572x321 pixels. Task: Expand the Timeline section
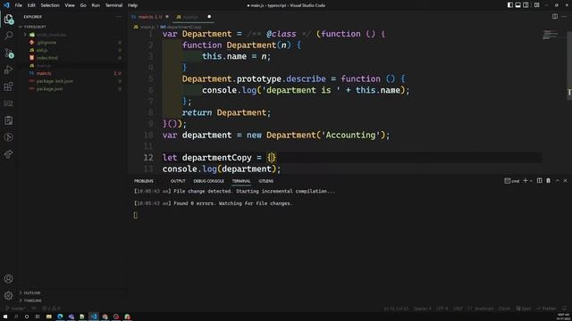(72, 300)
